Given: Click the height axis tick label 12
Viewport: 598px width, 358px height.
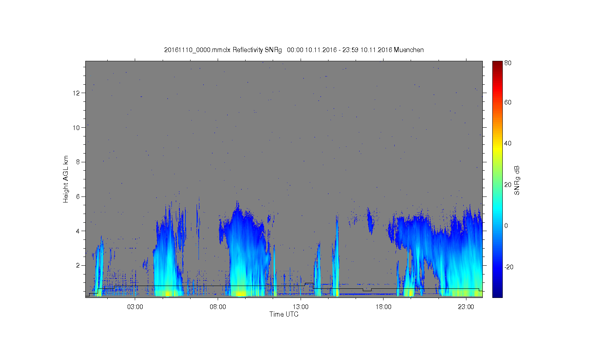Looking at the screenshot, I should (77, 93).
